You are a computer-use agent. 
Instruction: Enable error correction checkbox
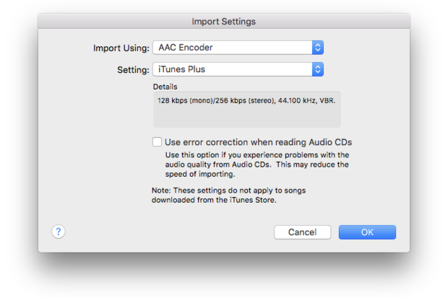(157, 142)
